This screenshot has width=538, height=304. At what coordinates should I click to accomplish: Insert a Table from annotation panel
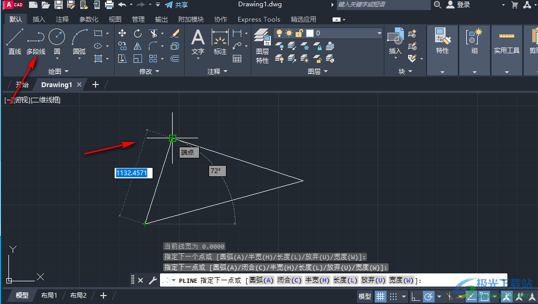click(237, 59)
